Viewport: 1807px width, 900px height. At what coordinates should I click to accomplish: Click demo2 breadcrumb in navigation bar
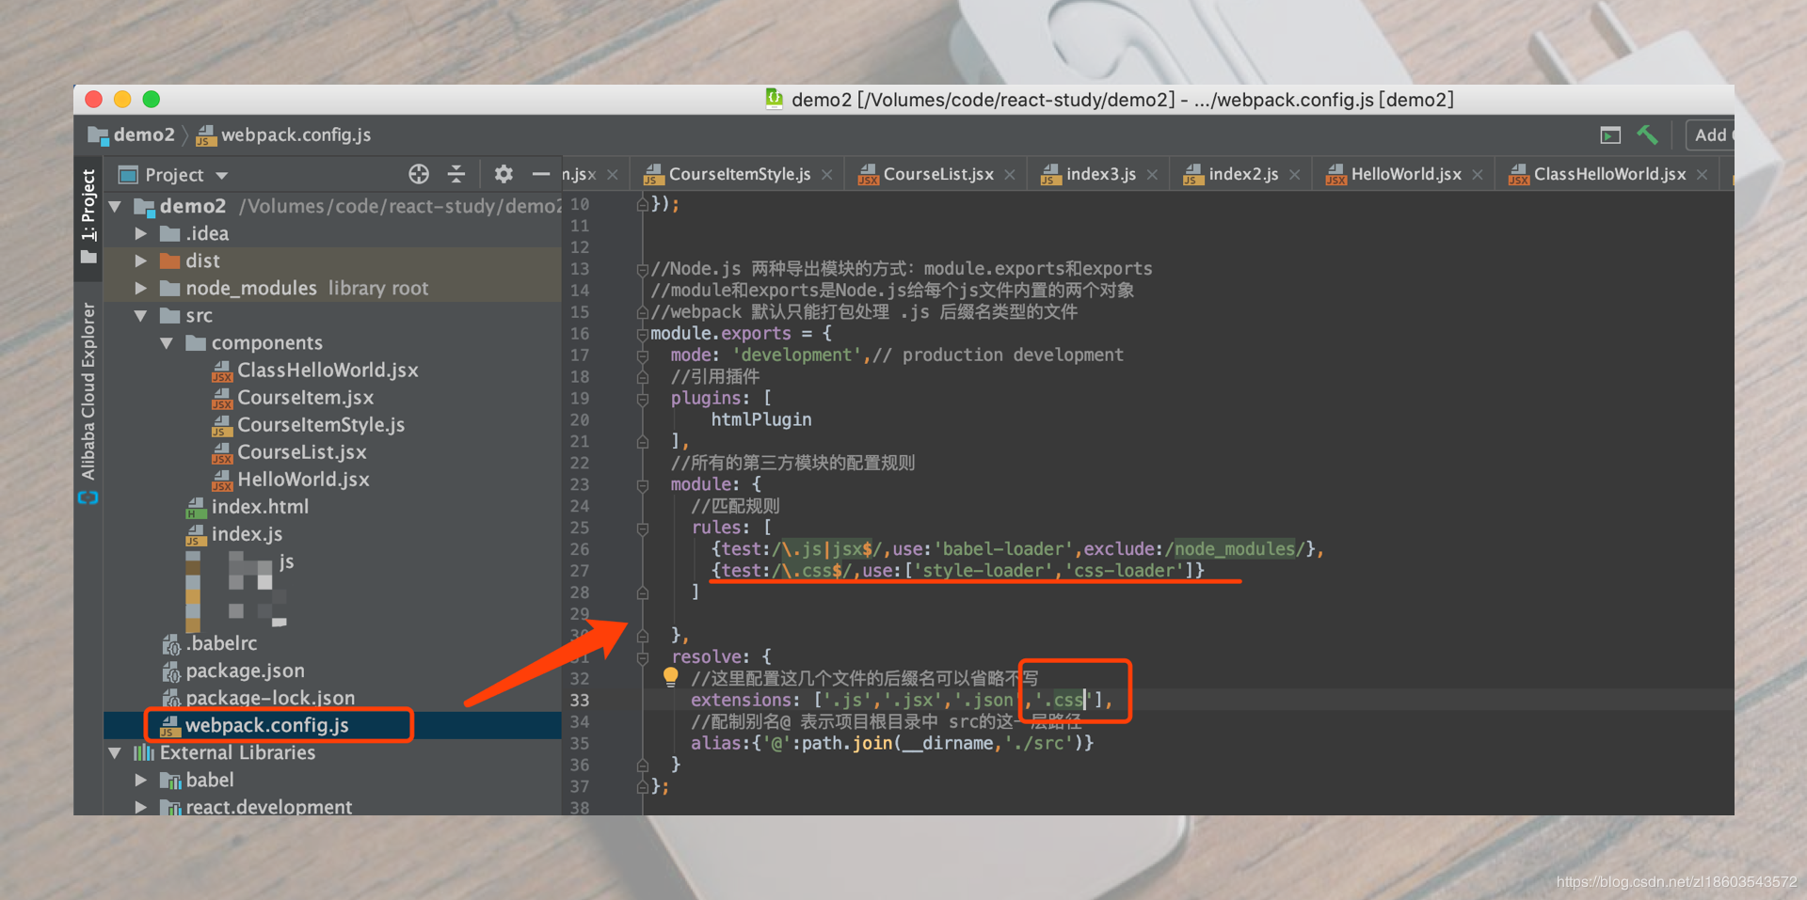point(132,134)
